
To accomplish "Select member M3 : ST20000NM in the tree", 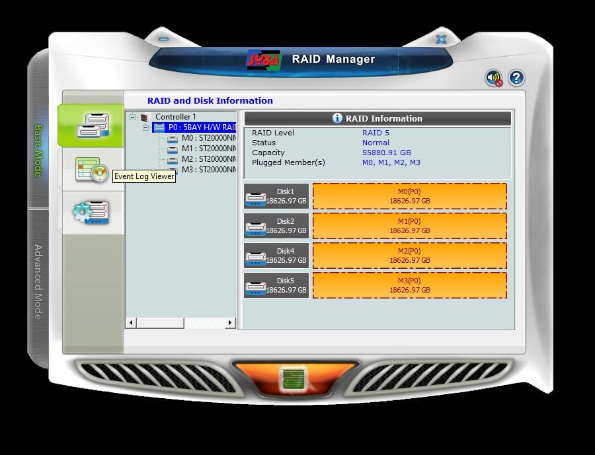I will [209, 170].
